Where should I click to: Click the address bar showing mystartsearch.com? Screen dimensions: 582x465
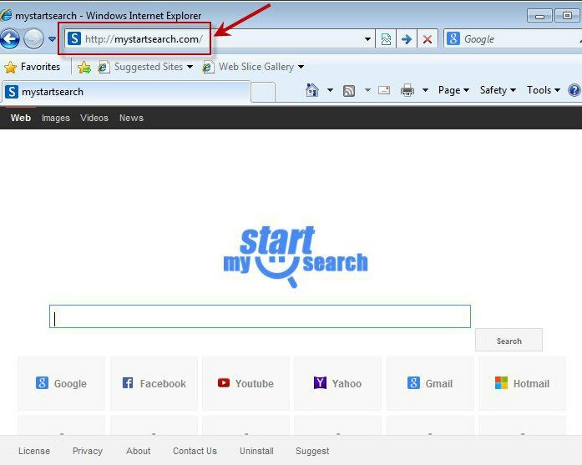219,39
